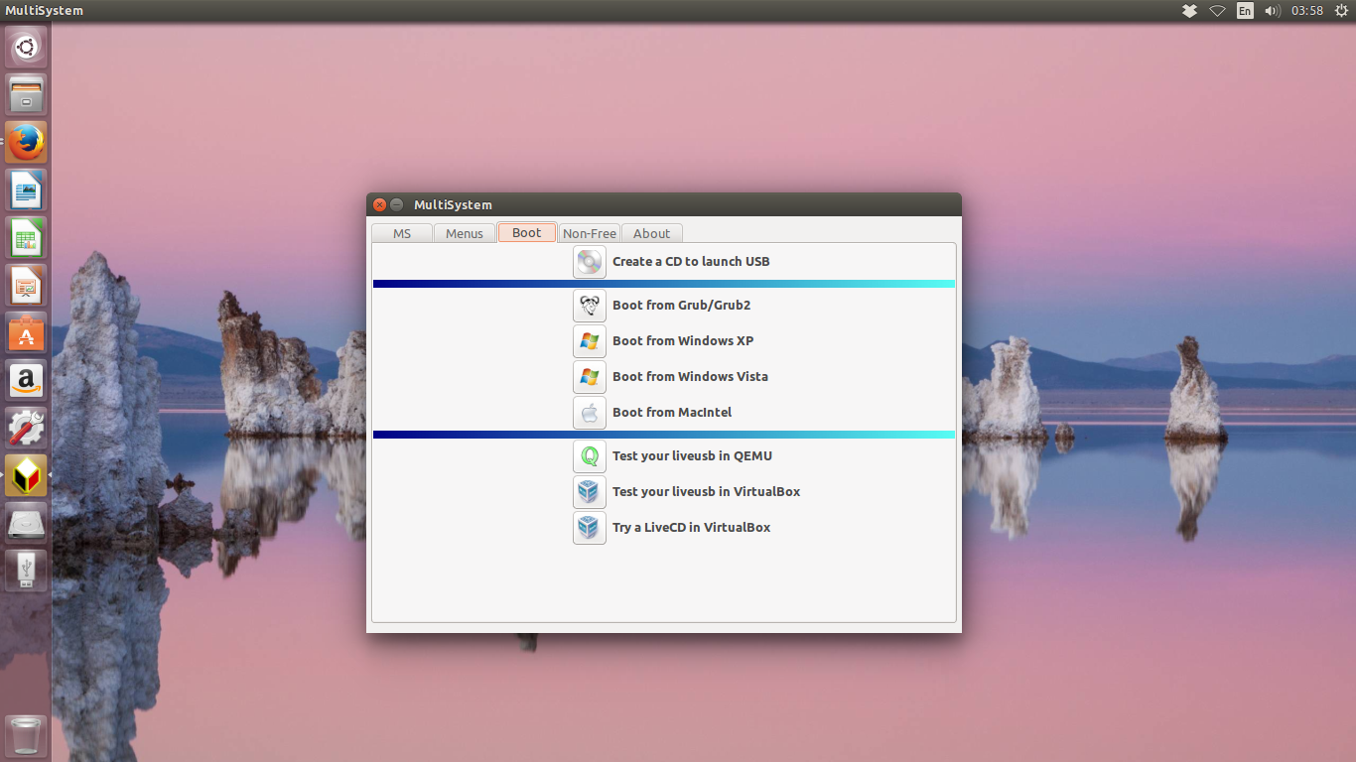
Task: Launch Firefox from the dock
Action: click(26, 143)
